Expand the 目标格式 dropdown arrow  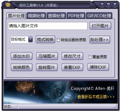click(31, 40)
